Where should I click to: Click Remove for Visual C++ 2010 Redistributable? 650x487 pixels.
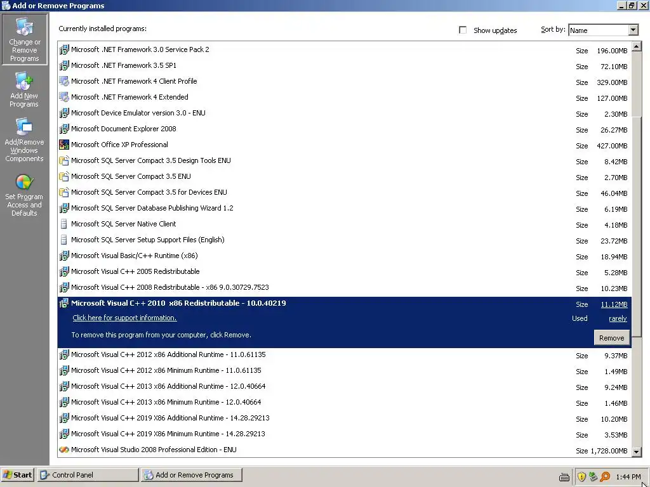click(x=611, y=338)
